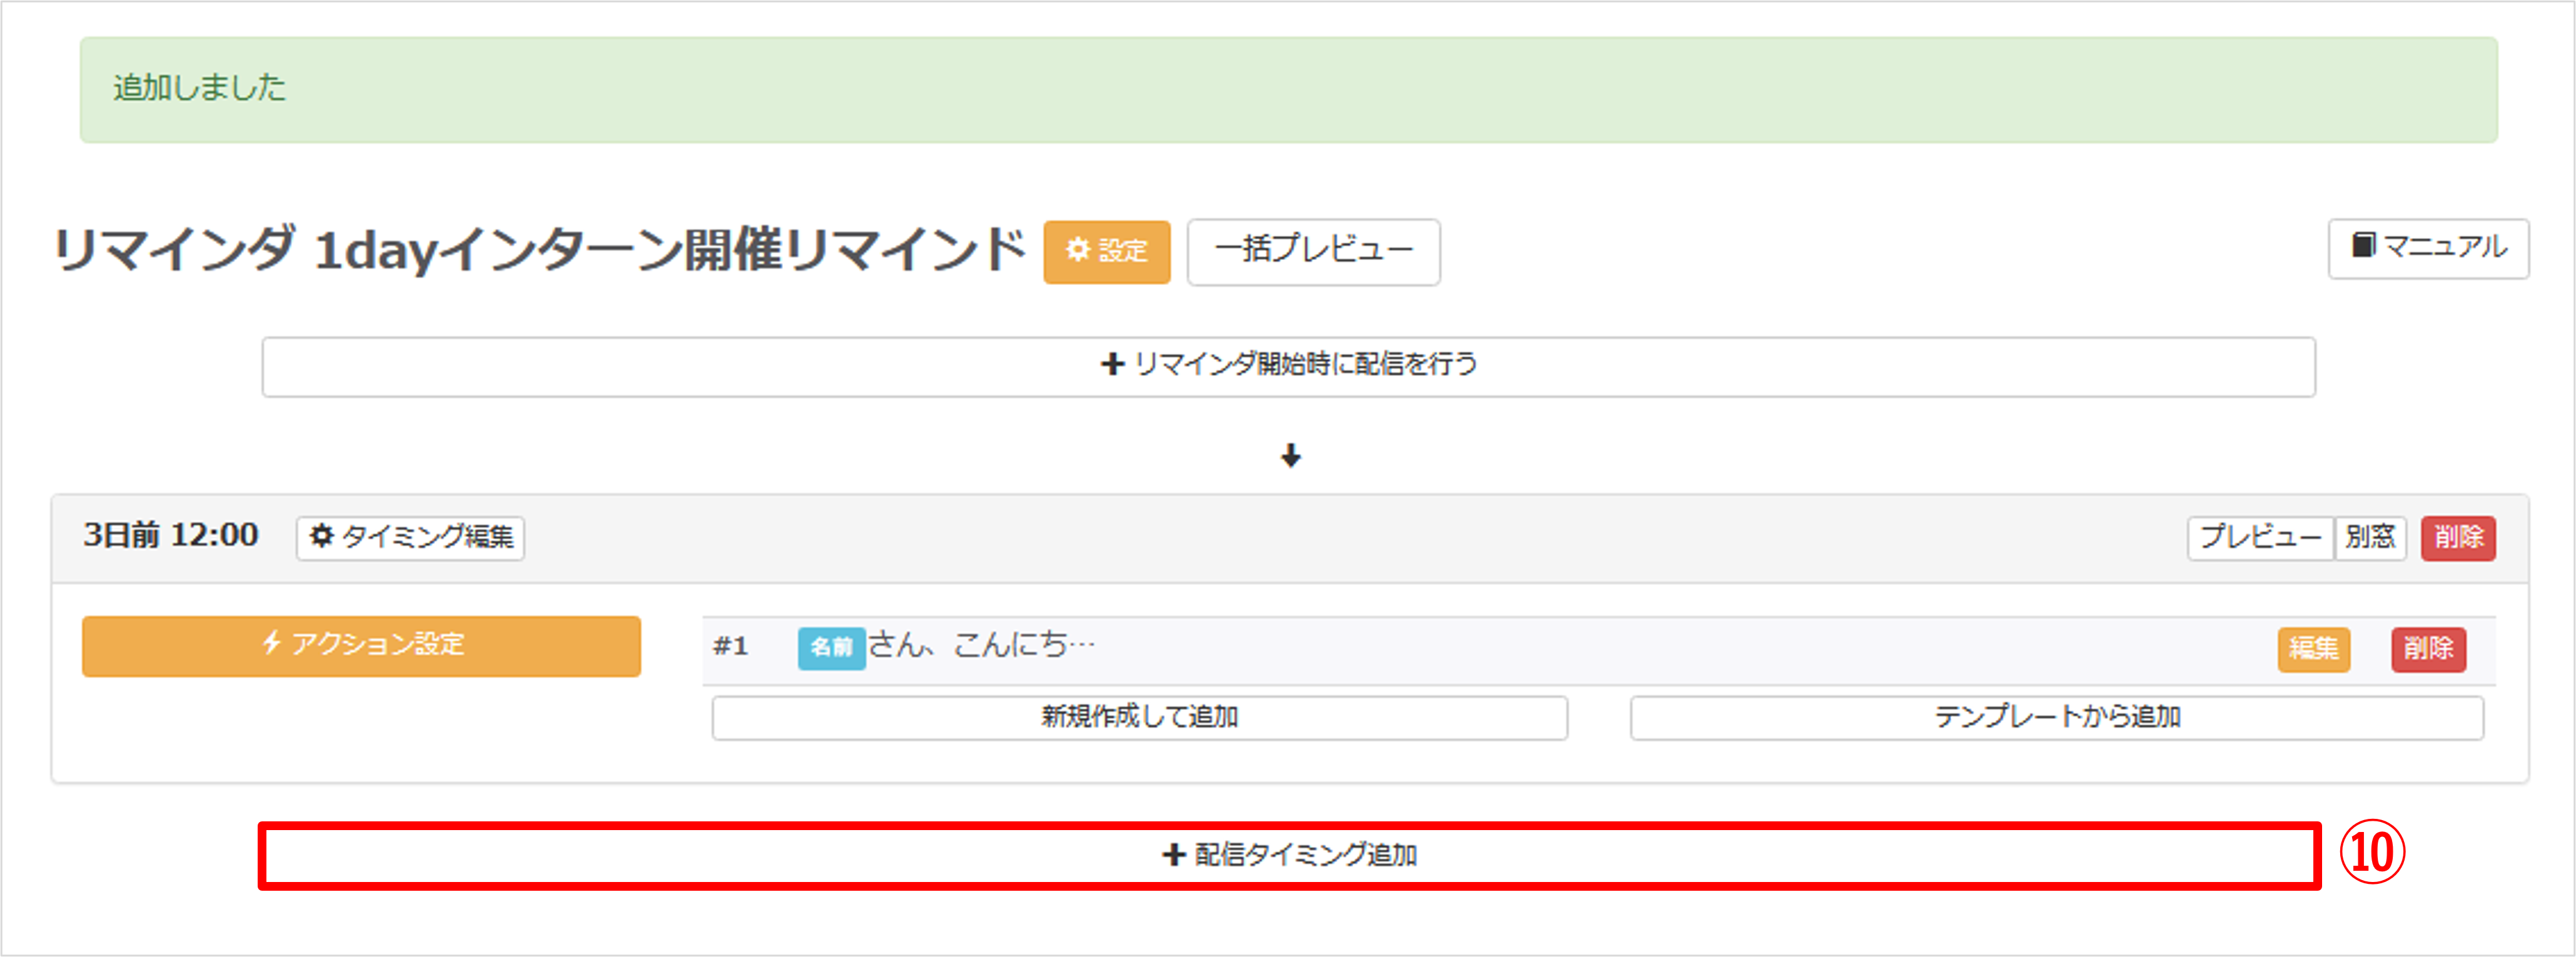Delete the 3日前 12:00 timing block
Image resolution: width=2576 pixels, height=957 pixels.
pyautogui.click(x=2458, y=538)
